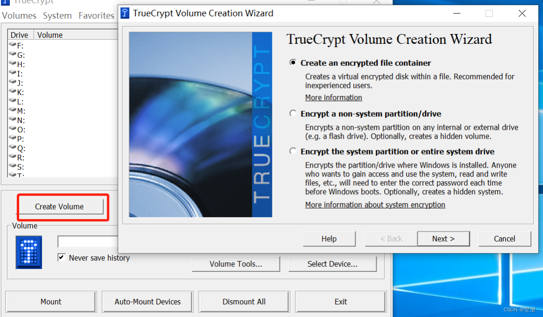
Task: Select drive S: icon in list
Action: coord(13,166)
